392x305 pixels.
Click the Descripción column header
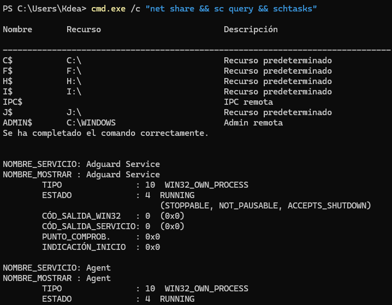251,29
